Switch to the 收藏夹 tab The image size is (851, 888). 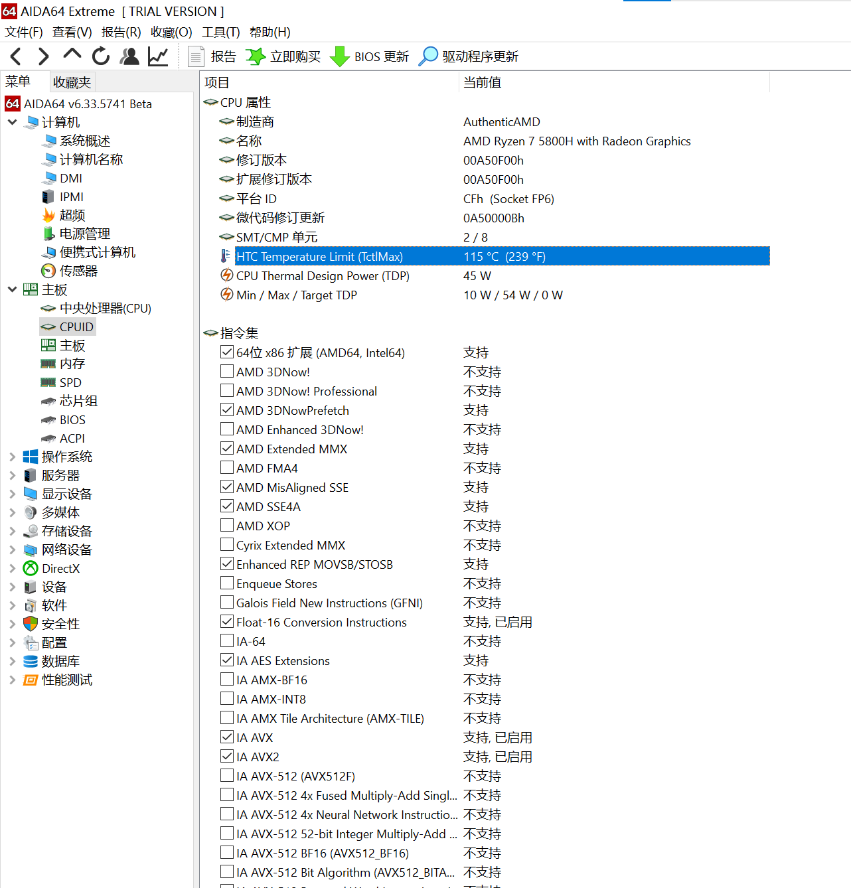pos(72,82)
